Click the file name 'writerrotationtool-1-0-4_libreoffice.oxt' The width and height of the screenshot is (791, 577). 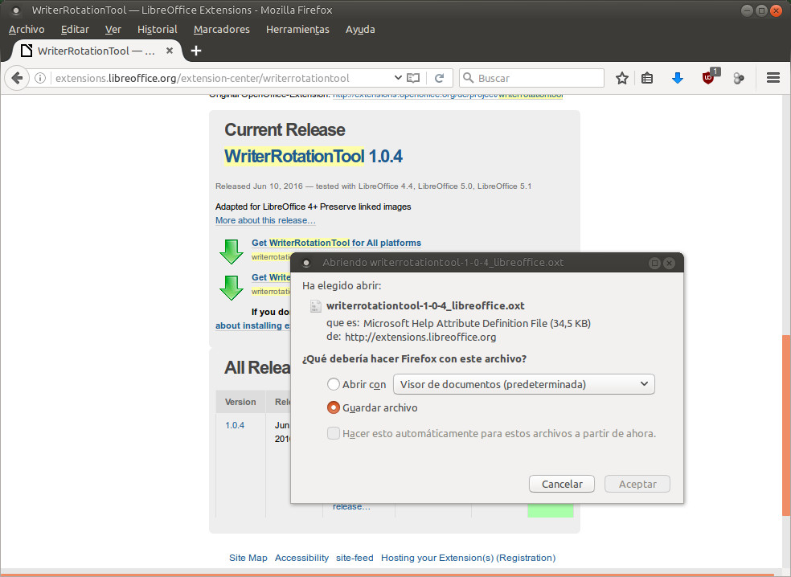(x=425, y=305)
